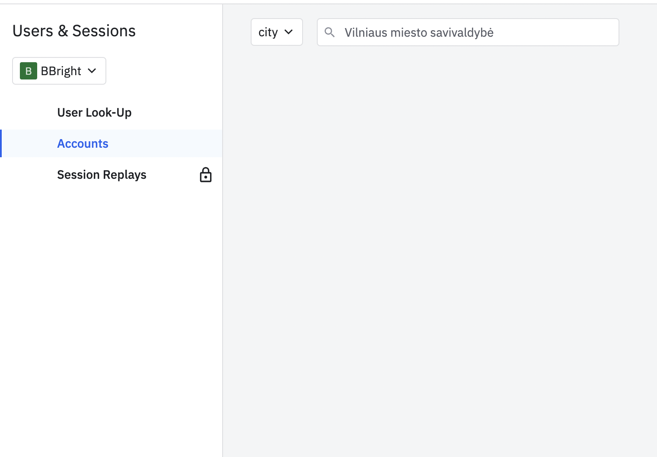Click the Users & Sessions heading
This screenshot has height=457, width=657.
74,31
